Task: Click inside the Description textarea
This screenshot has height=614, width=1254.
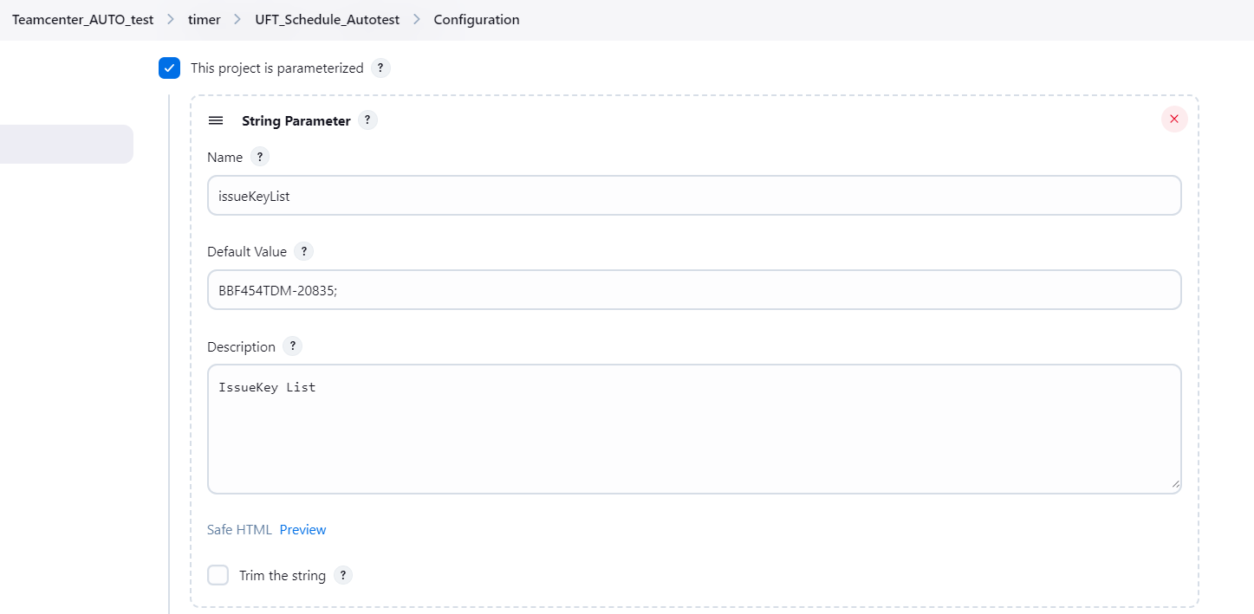Action: click(x=693, y=429)
